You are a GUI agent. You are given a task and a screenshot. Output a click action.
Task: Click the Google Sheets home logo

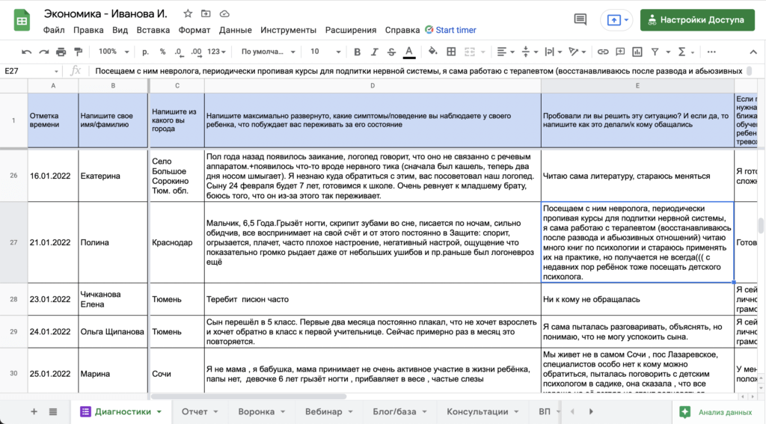[22, 20]
